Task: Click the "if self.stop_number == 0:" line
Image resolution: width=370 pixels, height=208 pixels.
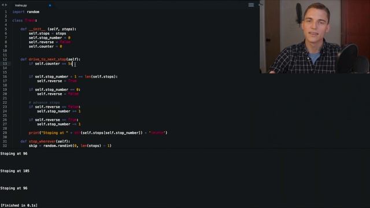Action: [54, 90]
